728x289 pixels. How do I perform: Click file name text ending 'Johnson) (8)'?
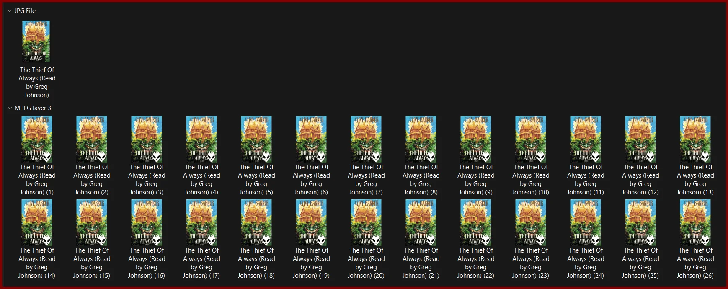coord(421,180)
